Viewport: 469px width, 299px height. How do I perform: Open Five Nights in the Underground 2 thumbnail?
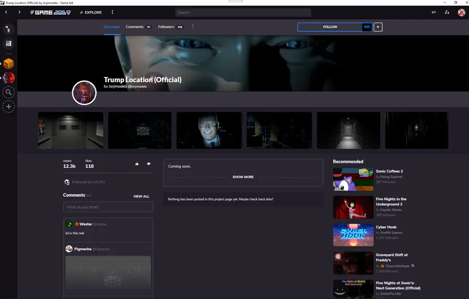tap(353, 207)
